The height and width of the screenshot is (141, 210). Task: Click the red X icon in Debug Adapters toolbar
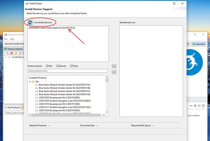(12, 53)
